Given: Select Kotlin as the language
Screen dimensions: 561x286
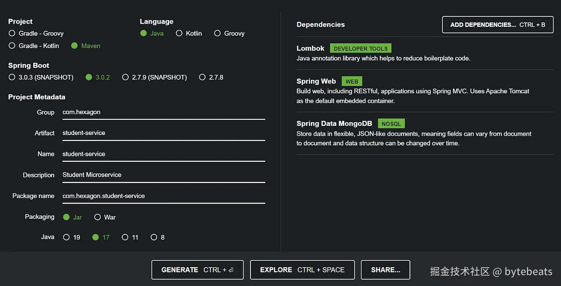Looking at the screenshot, I should tap(179, 33).
